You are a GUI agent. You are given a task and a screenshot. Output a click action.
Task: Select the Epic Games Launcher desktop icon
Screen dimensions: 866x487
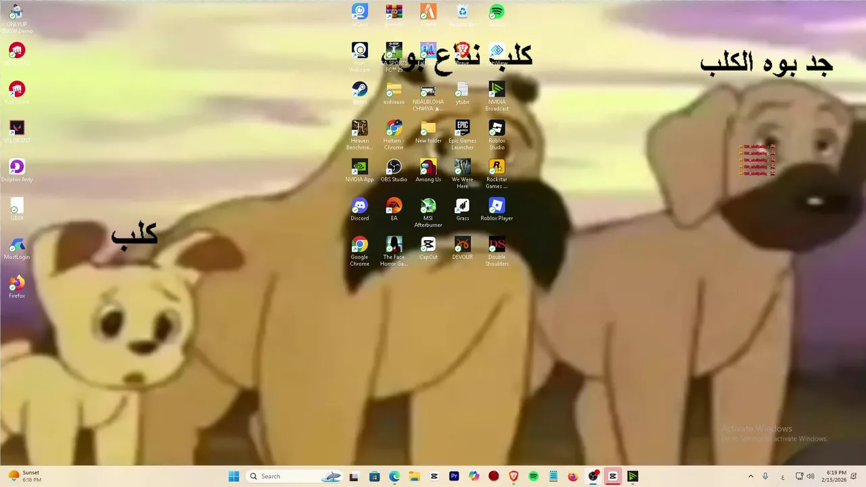(463, 135)
